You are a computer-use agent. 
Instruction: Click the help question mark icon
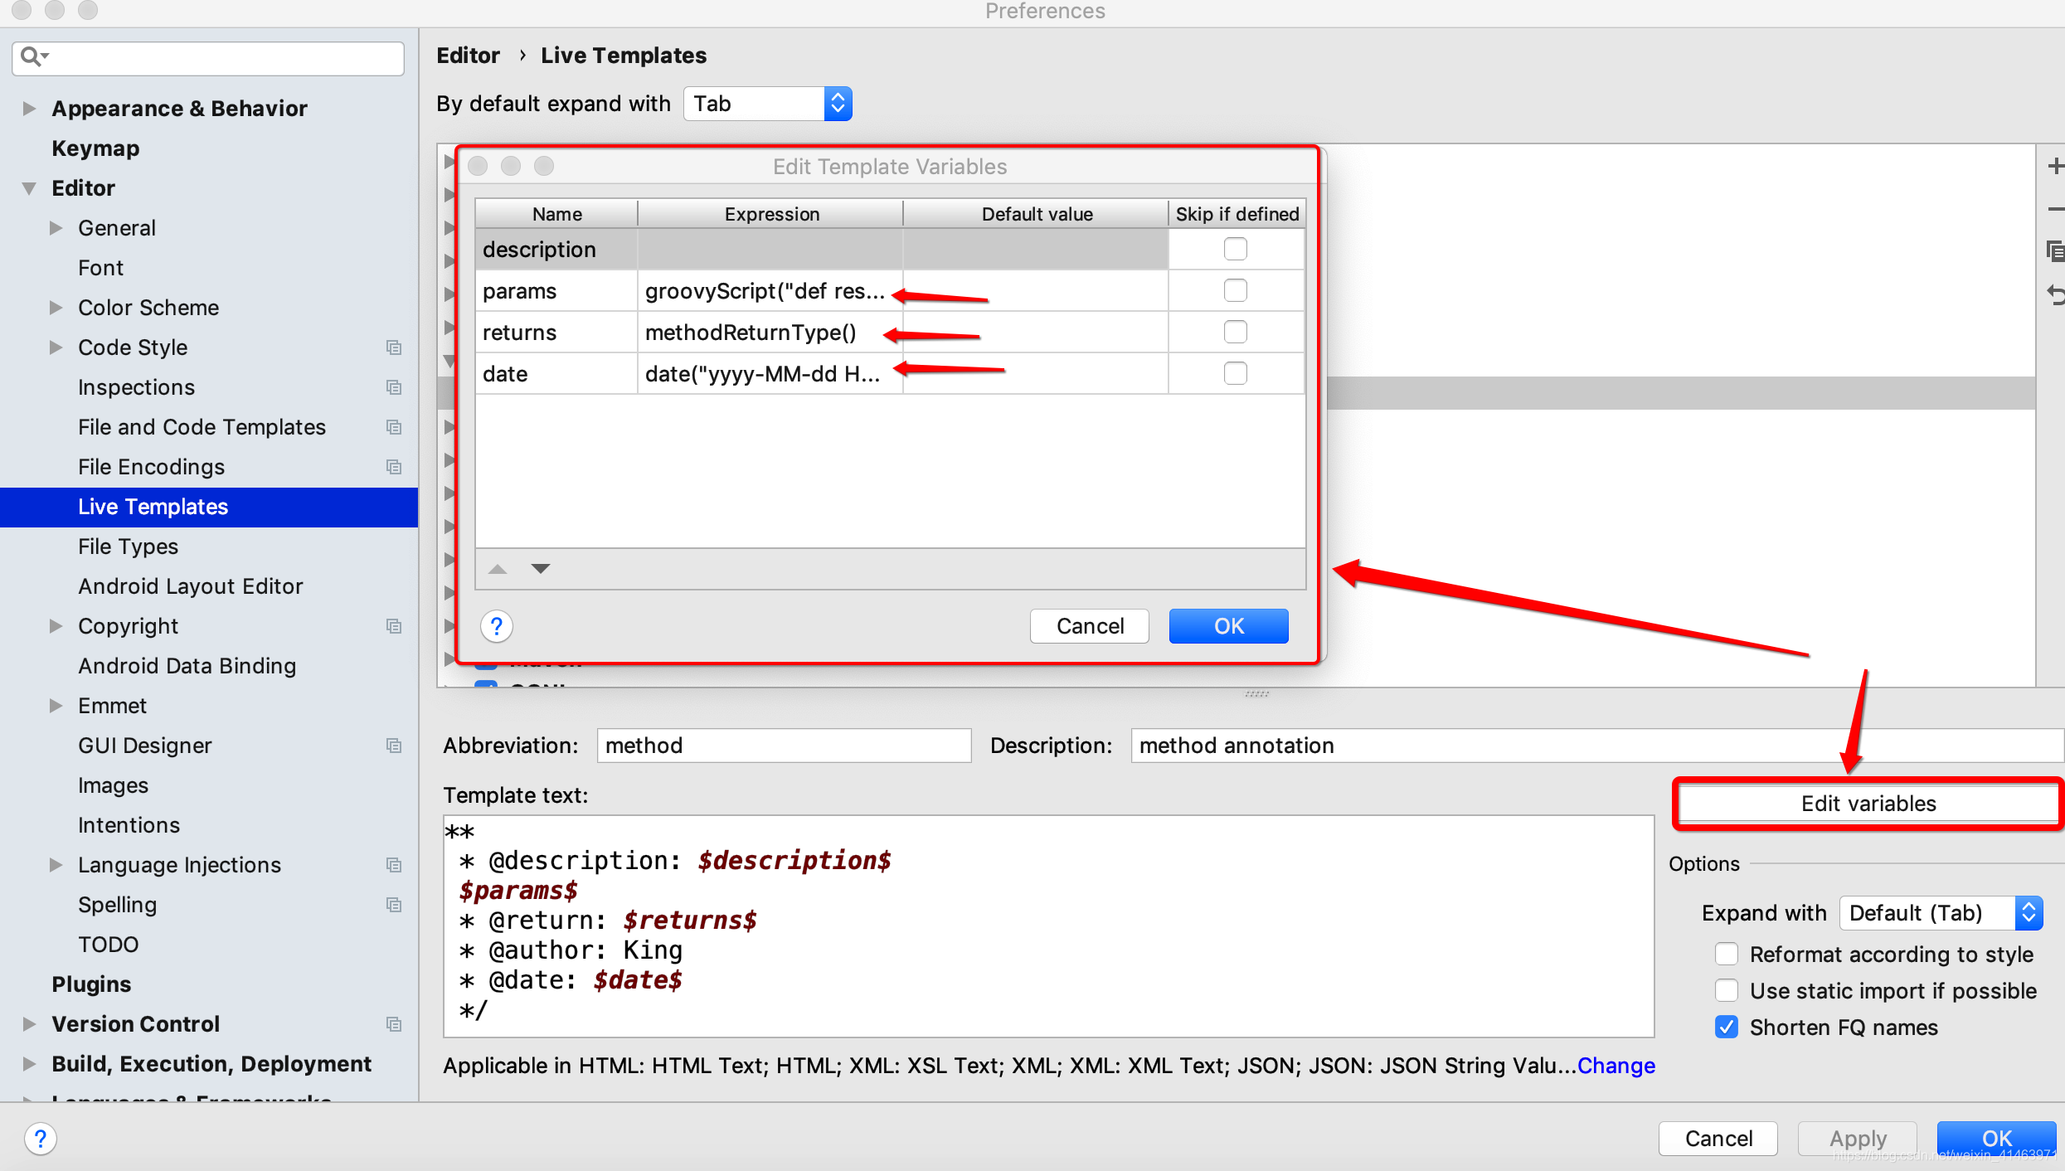pyautogui.click(x=498, y=625)
